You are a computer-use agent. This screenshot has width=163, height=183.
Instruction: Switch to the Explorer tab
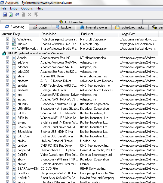tap(64, 27)
